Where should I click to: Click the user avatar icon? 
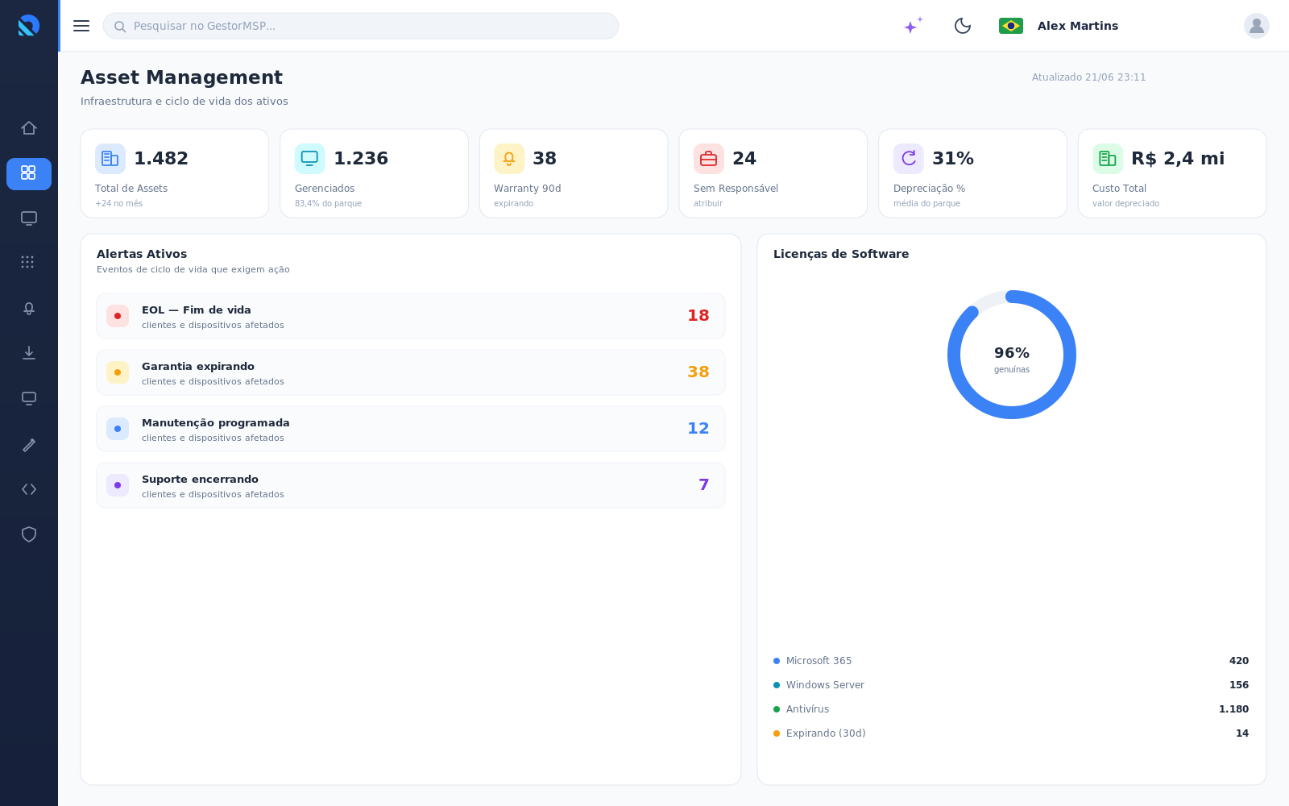click(x=1257, y=26)
